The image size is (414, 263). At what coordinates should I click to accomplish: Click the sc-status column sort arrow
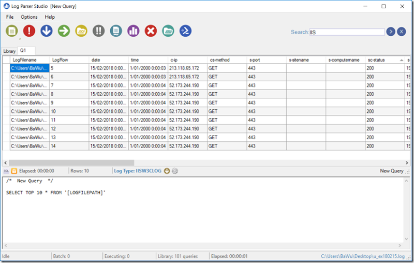(402, 60)
